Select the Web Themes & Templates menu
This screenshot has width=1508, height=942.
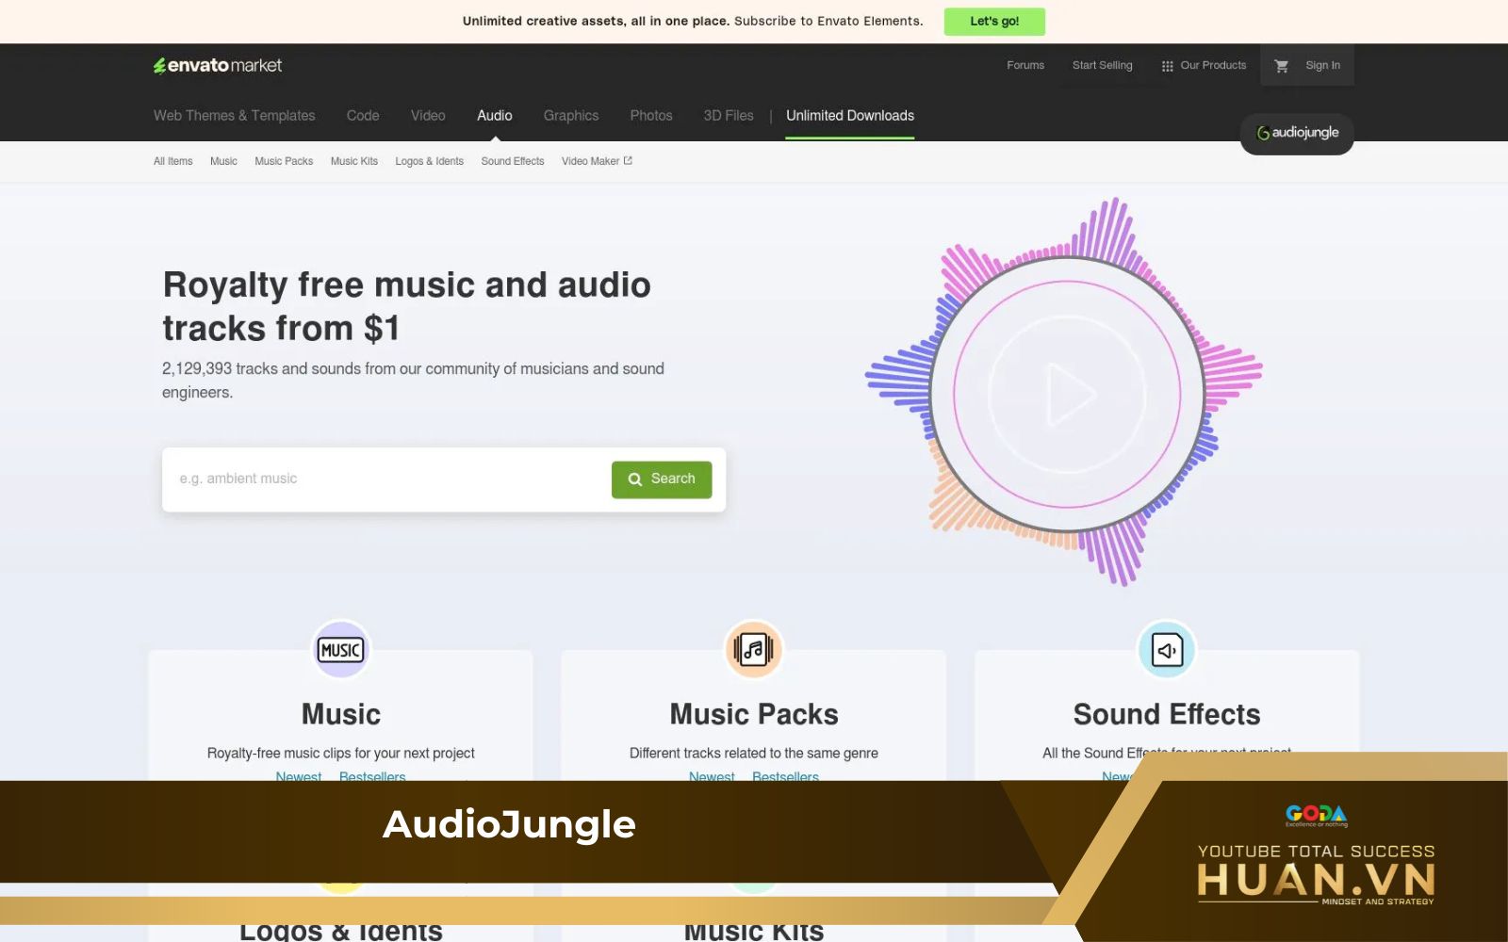coord(235,115)
